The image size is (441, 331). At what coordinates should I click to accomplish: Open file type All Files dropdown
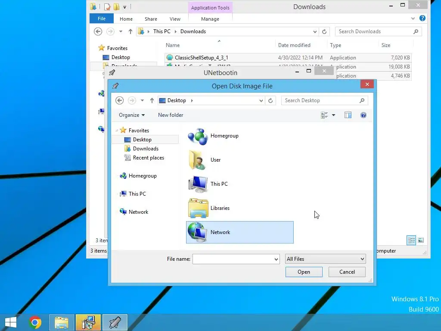click(x=325, y=259)
